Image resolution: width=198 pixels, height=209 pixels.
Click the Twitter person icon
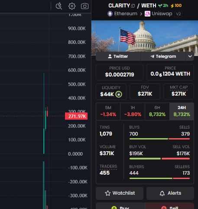click(110, 56)
